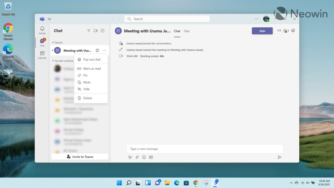Viewport: 334px width, 188px height.
Task: Open Widgets from taskbar
Action: (148, 183)
